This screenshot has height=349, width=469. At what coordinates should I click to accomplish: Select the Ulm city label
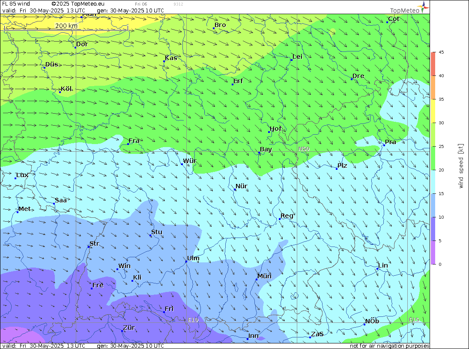(193, 258)
